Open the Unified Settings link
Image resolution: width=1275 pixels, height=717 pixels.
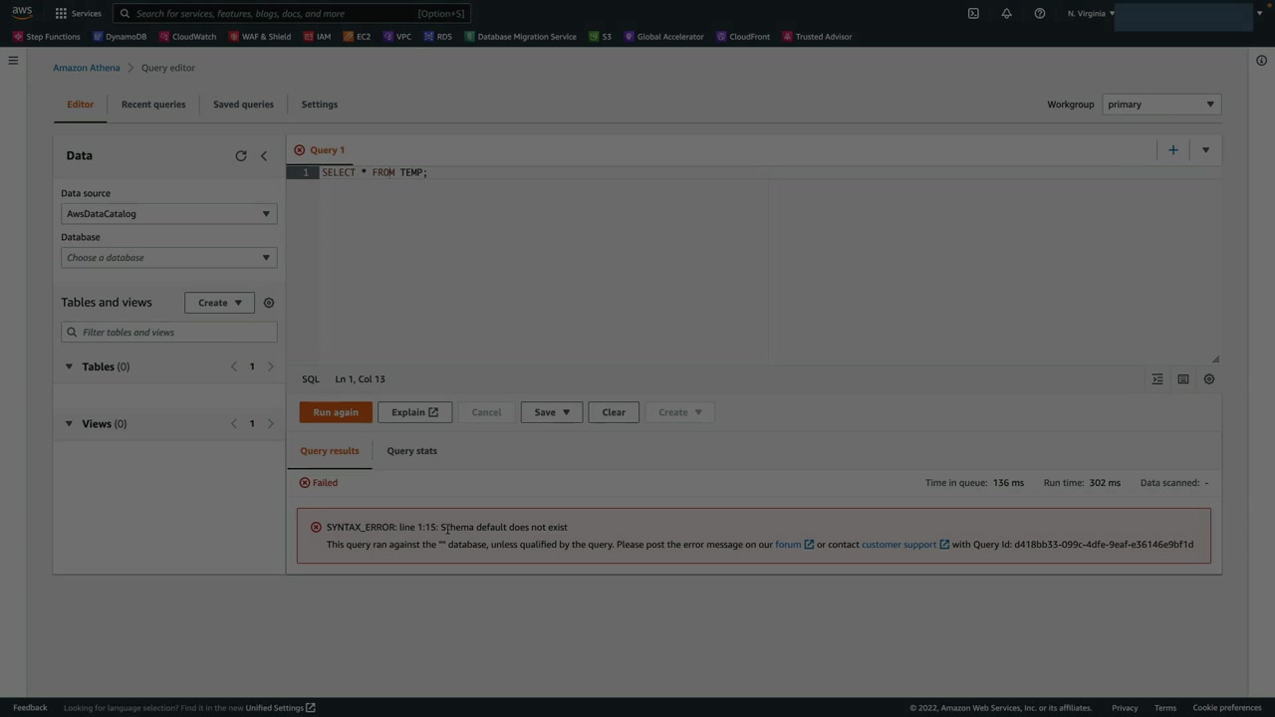281,708
